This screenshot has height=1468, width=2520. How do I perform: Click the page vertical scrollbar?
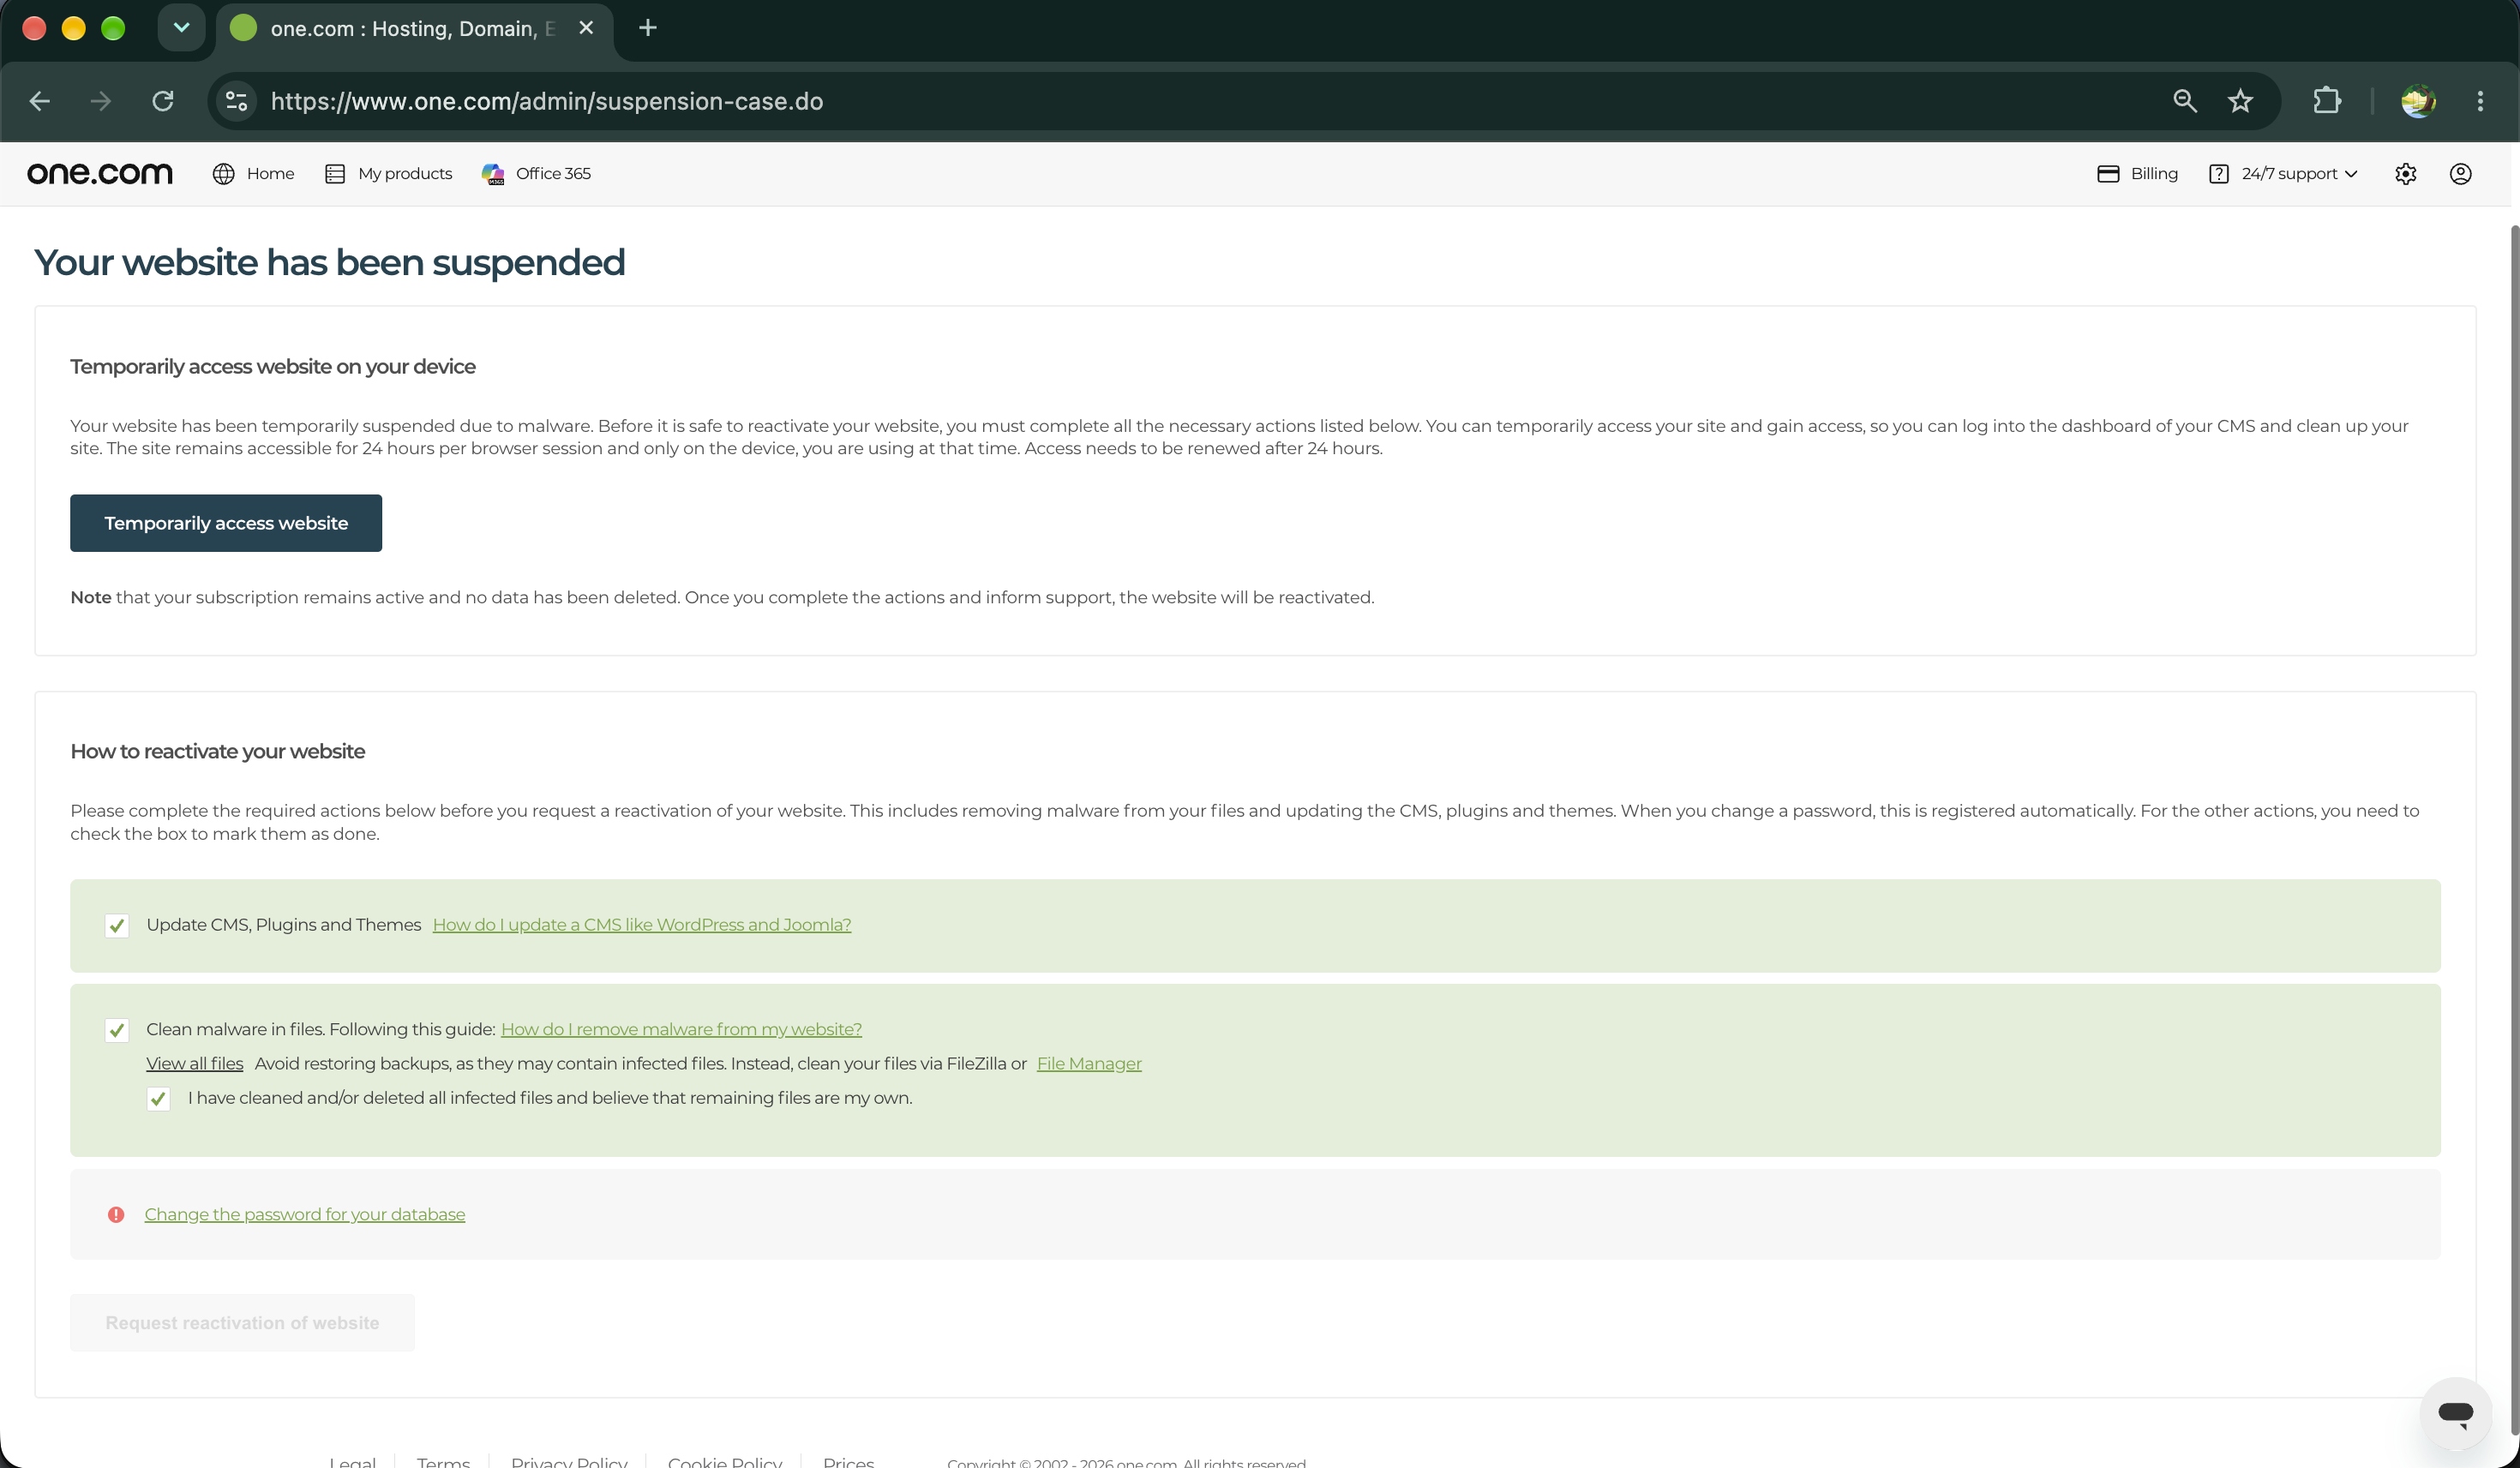(x=2514, y=830)
